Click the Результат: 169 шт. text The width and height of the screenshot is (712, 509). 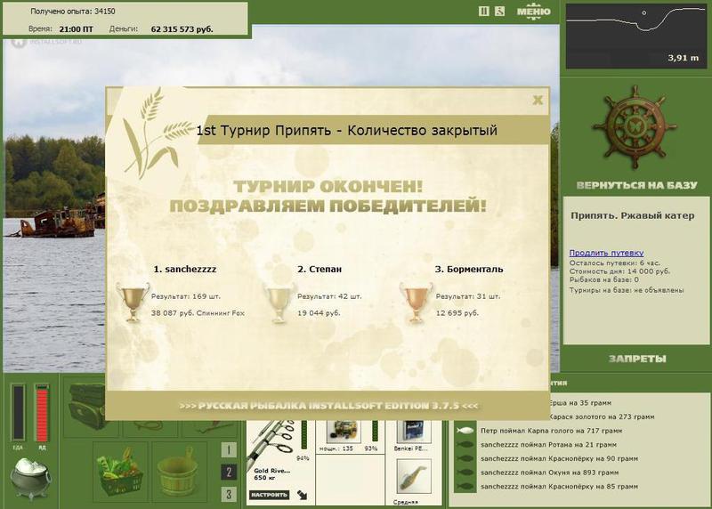click(x=186, y=296)
